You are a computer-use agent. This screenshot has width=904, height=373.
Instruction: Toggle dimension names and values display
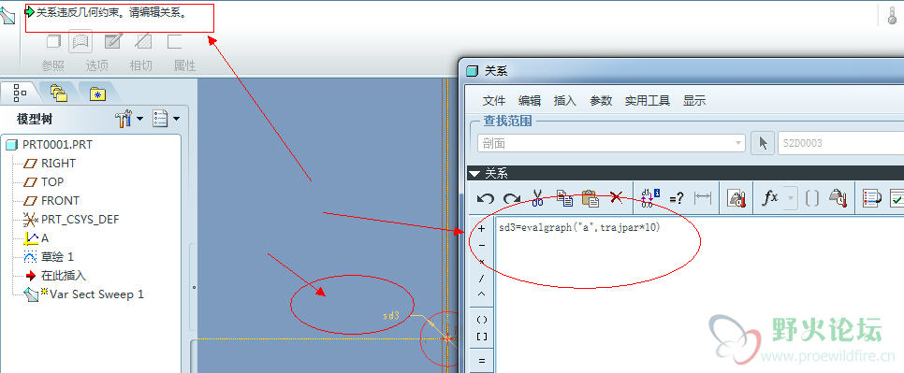point(649,198)
